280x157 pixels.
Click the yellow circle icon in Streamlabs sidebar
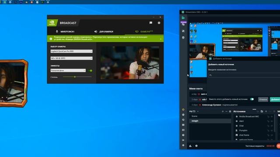point(183,109)
